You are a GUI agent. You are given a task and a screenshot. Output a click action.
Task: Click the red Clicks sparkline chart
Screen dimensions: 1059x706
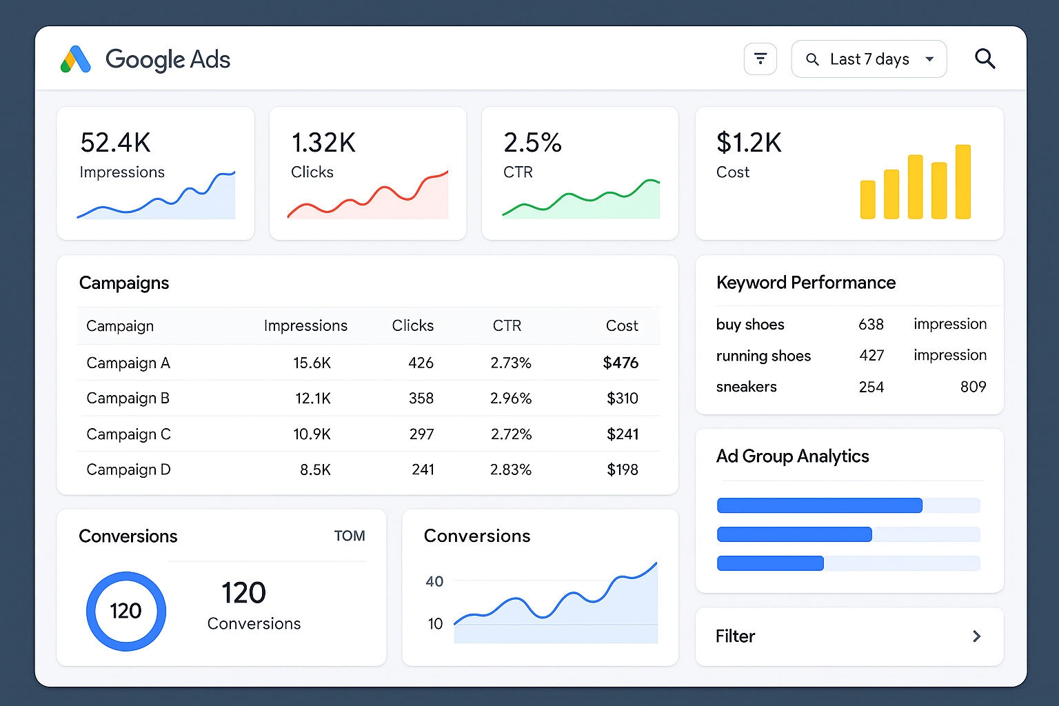coord(368,198)
